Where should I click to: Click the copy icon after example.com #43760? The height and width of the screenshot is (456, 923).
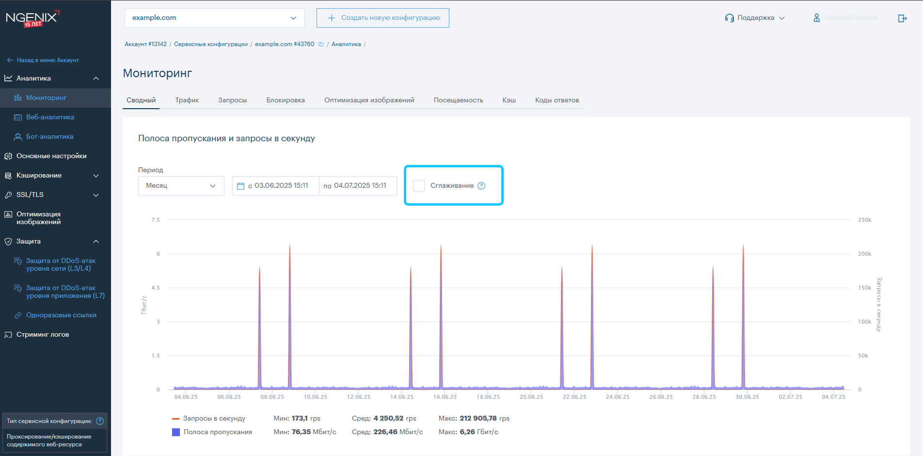pyautogui.click(x=320, y=44)
